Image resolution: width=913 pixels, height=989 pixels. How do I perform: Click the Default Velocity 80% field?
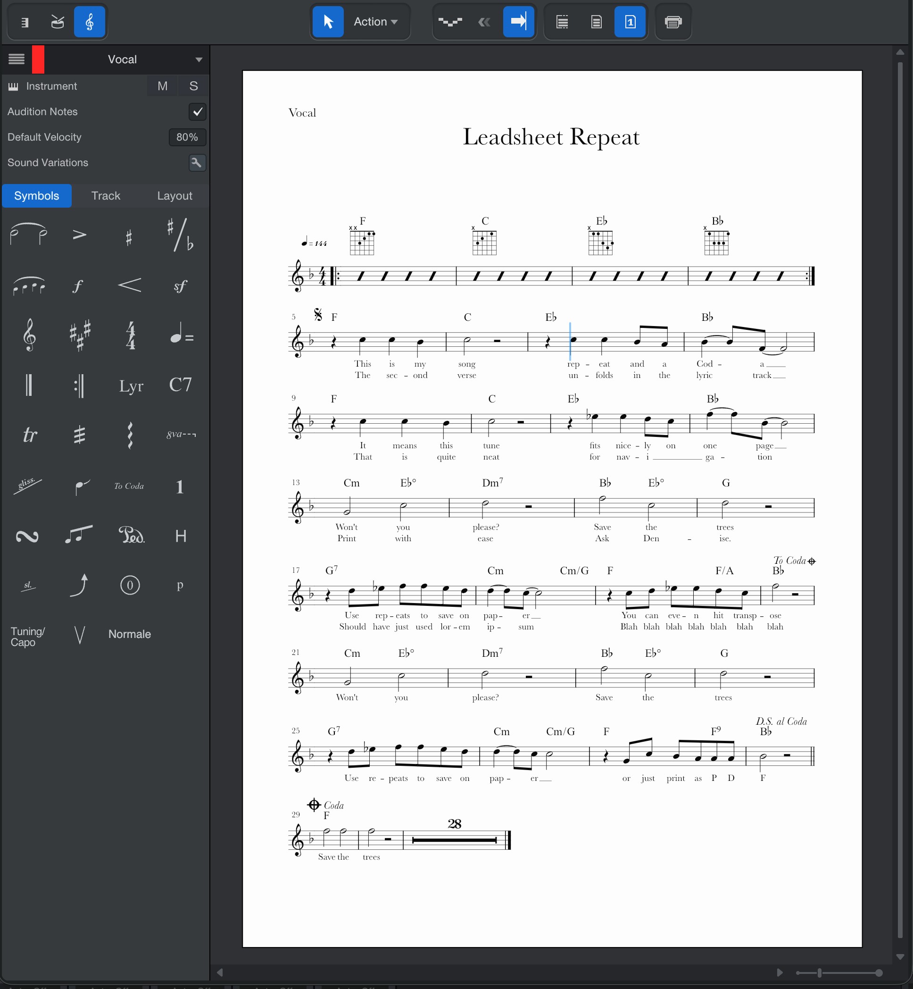(x=187, y=137)
